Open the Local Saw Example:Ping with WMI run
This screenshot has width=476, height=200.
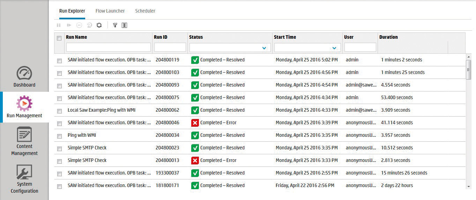(x=102, y=110)
